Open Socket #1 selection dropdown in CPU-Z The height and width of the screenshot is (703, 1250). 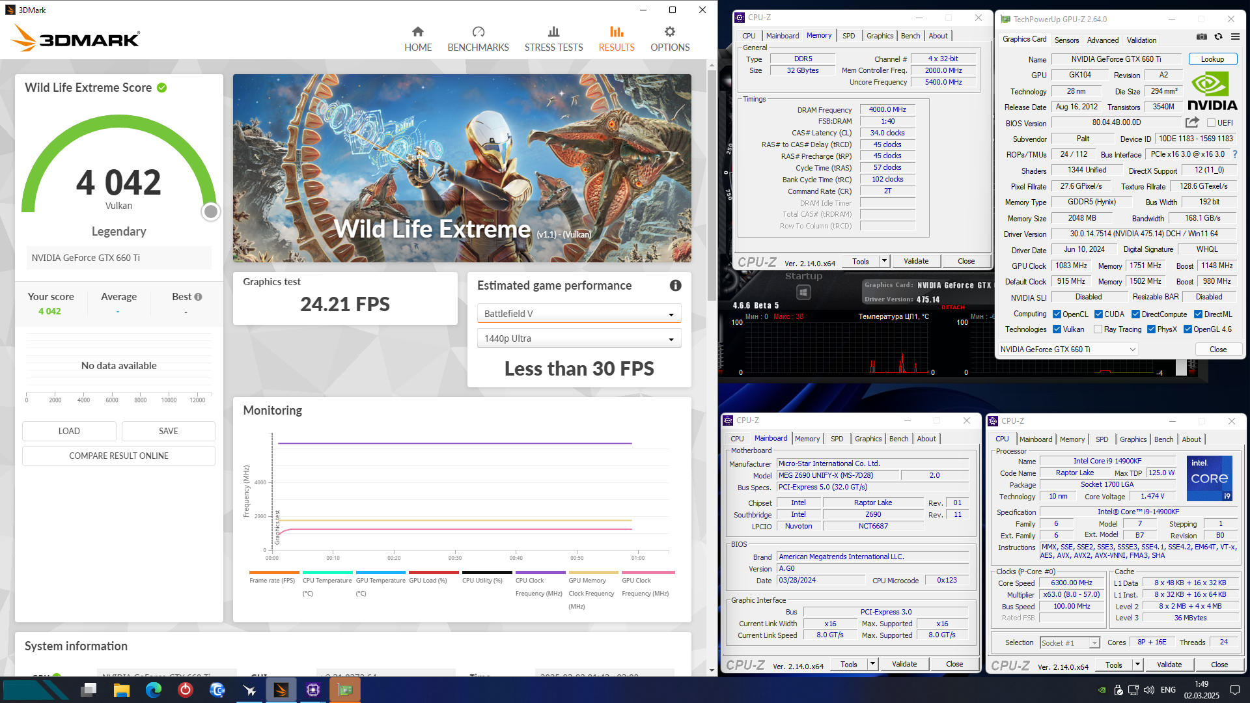click(x=1070, y=643)
